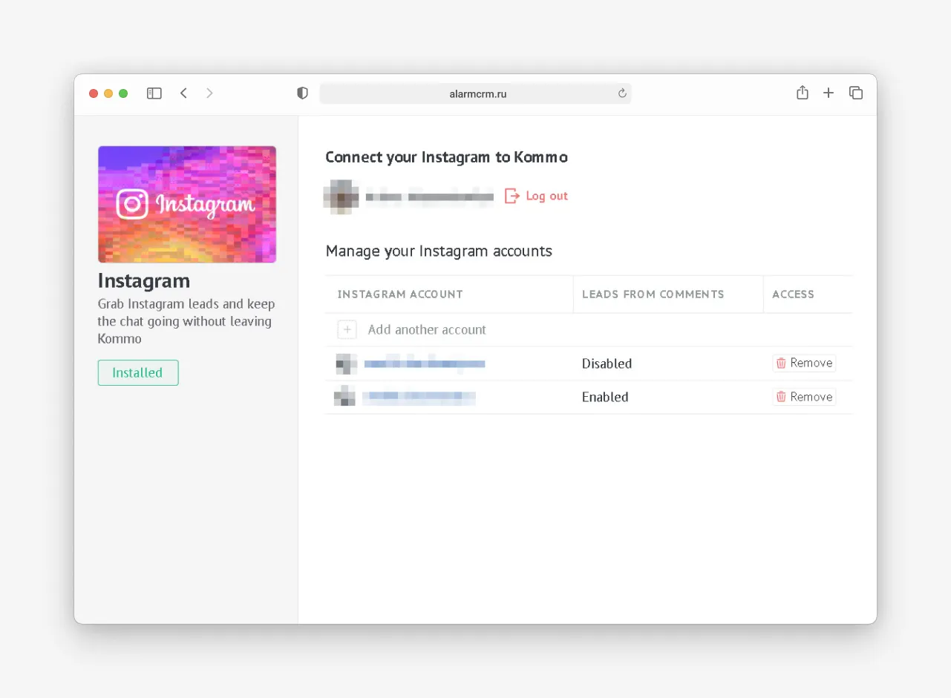This screenshot has width=951, height=698.
Task: Toggle the Enabled leads from comments status
Action: pyautogui.click(x=605, y=397)
